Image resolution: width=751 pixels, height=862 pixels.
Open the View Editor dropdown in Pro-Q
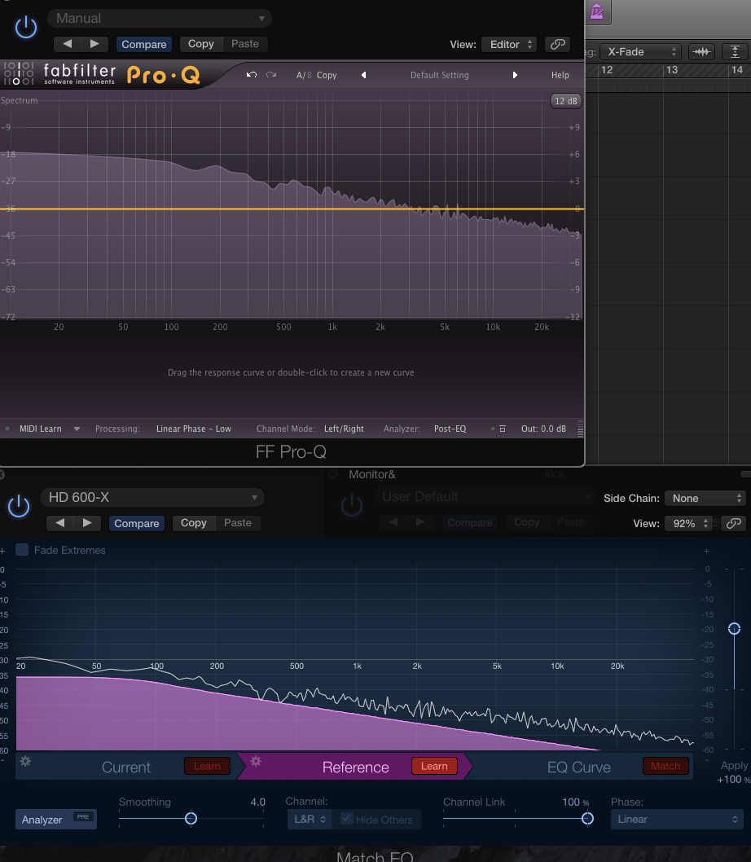pos(509,45)
